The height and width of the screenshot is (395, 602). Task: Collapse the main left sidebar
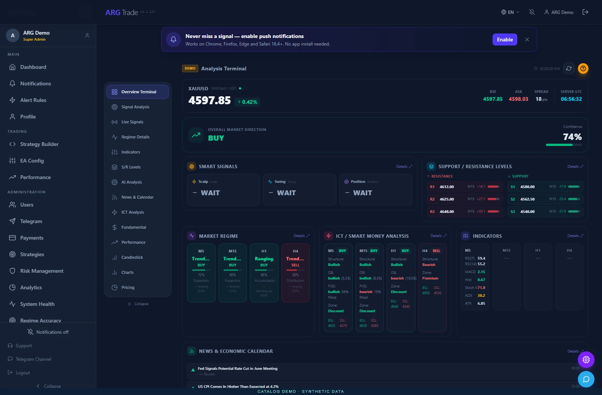tap(49, 386)
